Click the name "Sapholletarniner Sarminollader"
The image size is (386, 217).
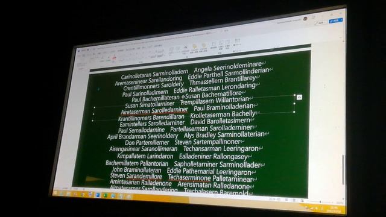pyautogui.click(x=217, y=165)
